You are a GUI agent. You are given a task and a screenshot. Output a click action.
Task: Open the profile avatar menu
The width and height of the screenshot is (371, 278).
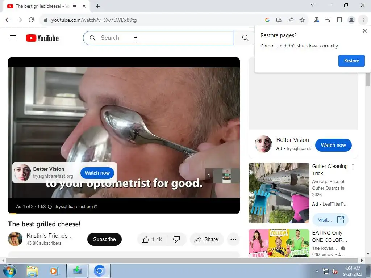click(x=351, y=20)
